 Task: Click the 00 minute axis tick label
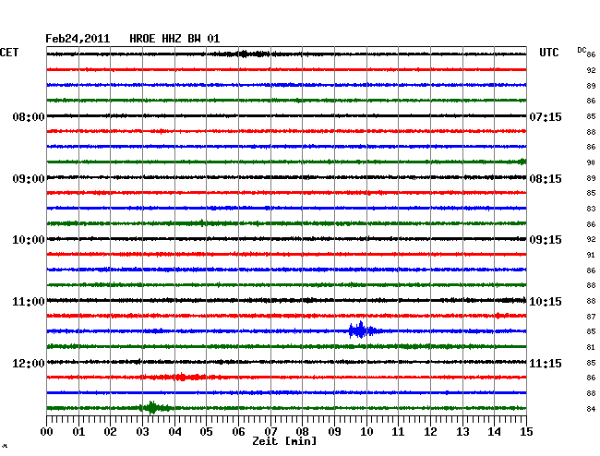click(x=47, y=432)
